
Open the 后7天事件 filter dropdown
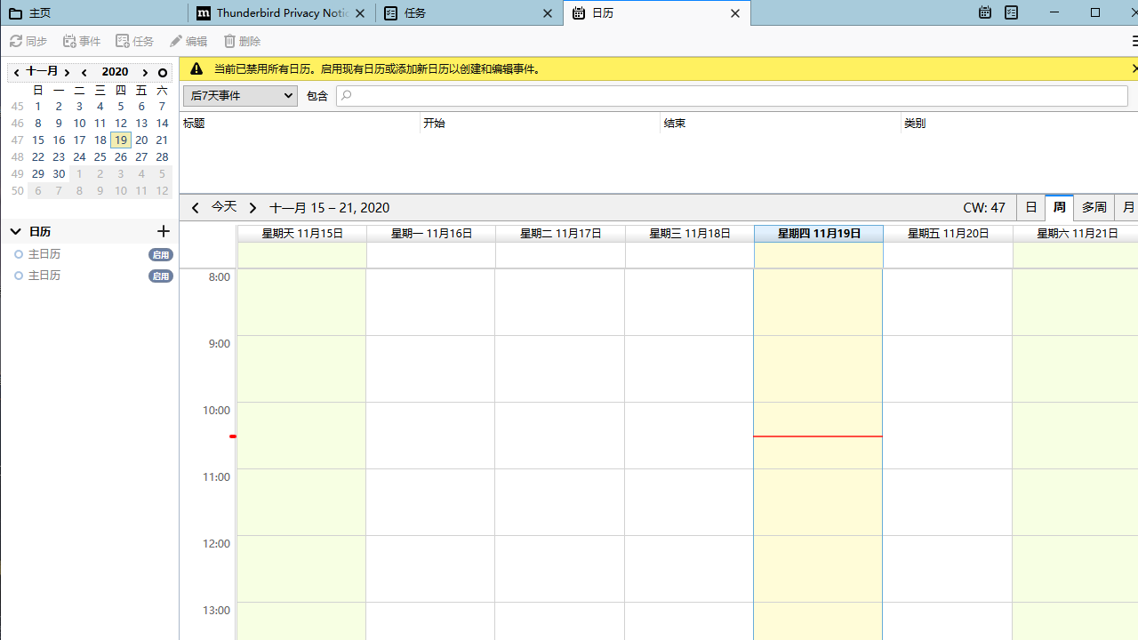239,95
